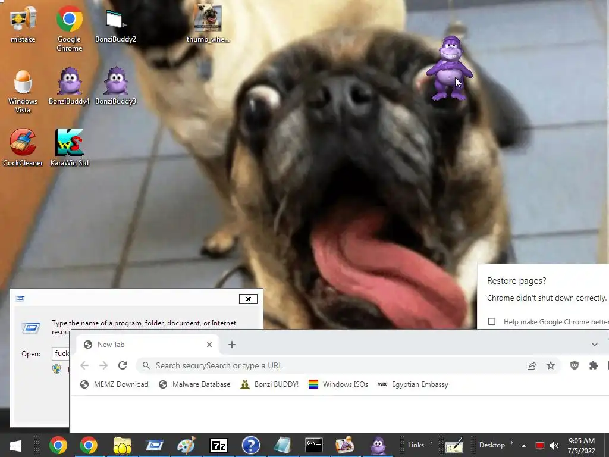
Task: Select the KaraWin Std desktop icon
Action: point(70,148)
